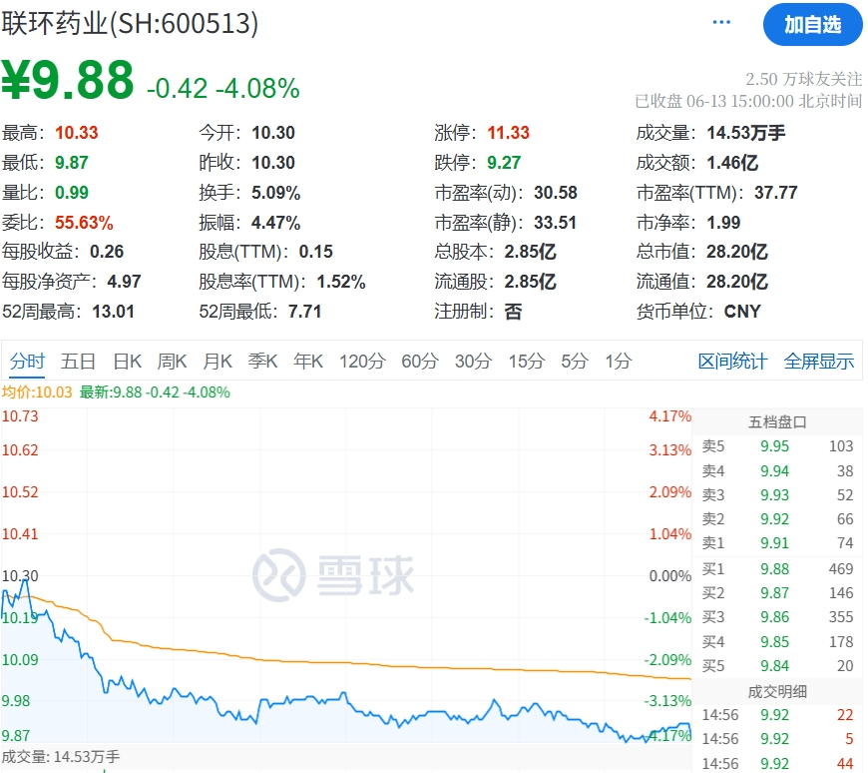Click the 成交明细 section header
This screenshot has height=773, width=868.
pos(777,691)
